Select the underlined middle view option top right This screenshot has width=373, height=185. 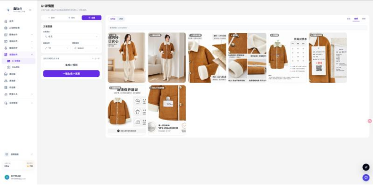[x=356, y=19]
